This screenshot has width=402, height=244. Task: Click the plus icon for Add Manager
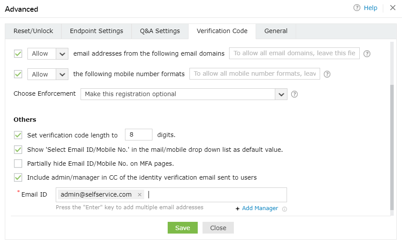[237, 209]
